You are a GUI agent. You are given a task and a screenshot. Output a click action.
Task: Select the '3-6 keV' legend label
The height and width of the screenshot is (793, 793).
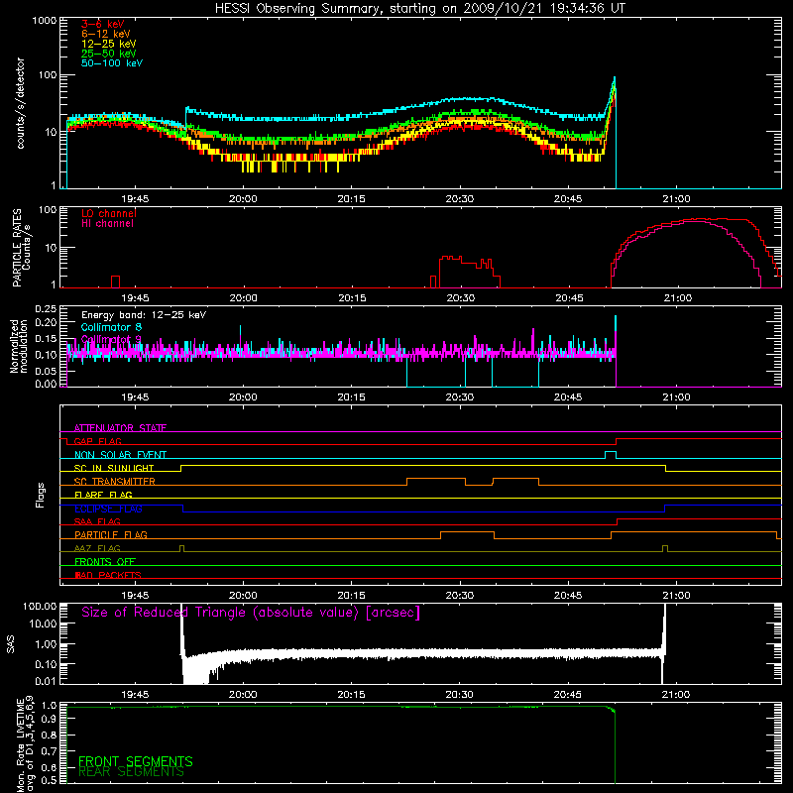[x=103, y=24]
